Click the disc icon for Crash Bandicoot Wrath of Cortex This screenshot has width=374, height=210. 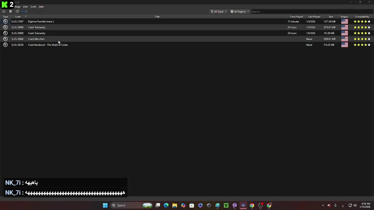pyautogui.click(x=5, y=45)
